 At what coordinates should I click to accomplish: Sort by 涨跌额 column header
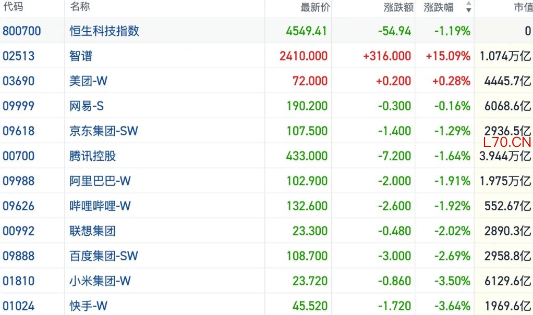pyautogui.click(x=398, y=7)
